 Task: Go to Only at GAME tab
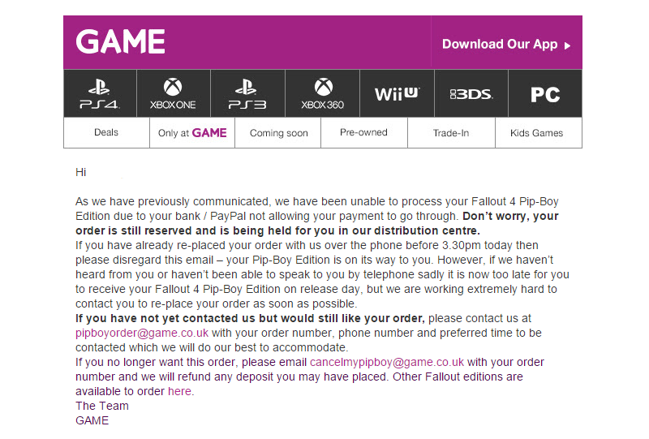point(192,132)
